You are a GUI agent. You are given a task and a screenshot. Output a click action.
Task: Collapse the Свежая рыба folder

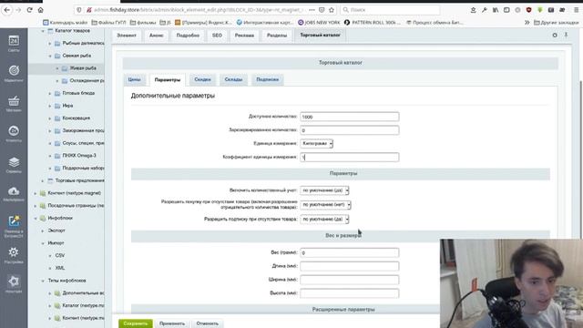[50, 56]
